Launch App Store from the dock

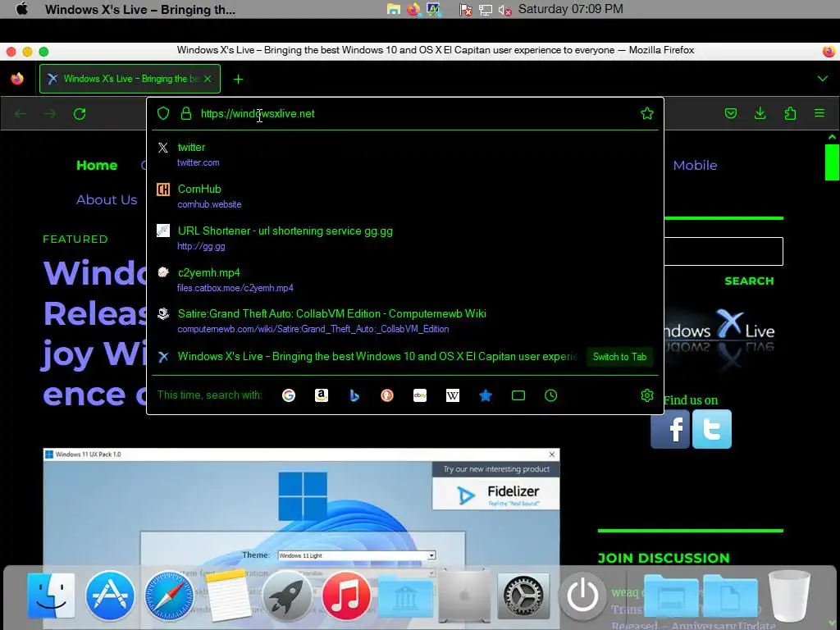click(x=110, y=596)
